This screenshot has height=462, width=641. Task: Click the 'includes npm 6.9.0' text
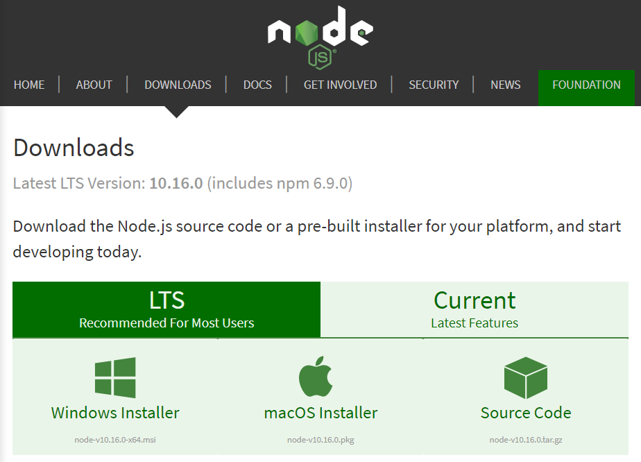(280, 184)
